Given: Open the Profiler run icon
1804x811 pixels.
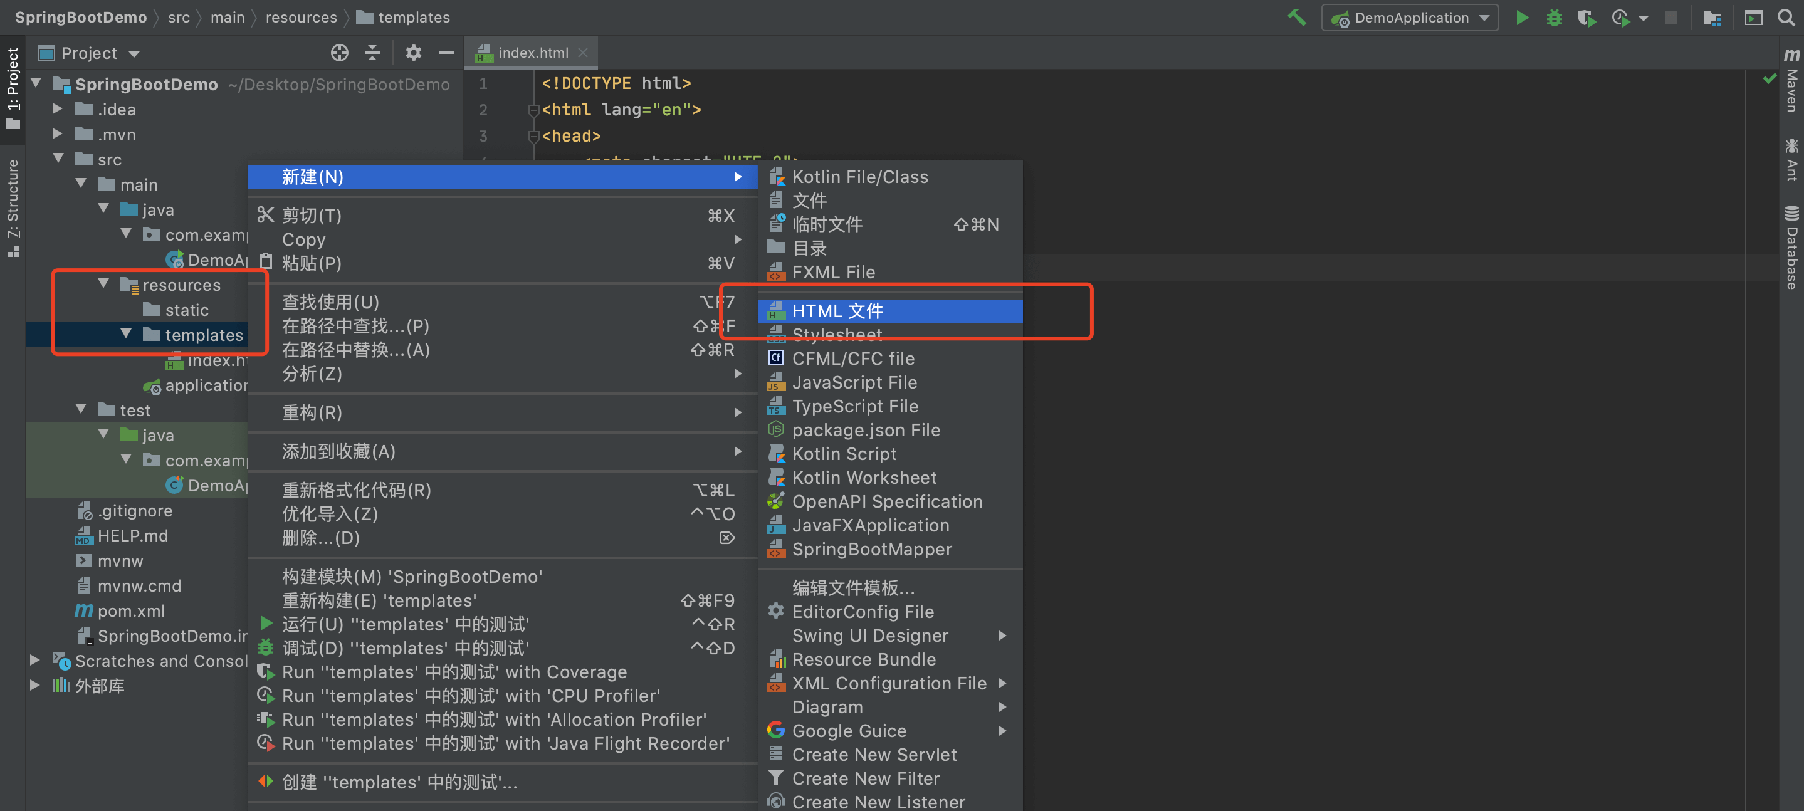Looking at the screenshot, I should click(1620, 18).
